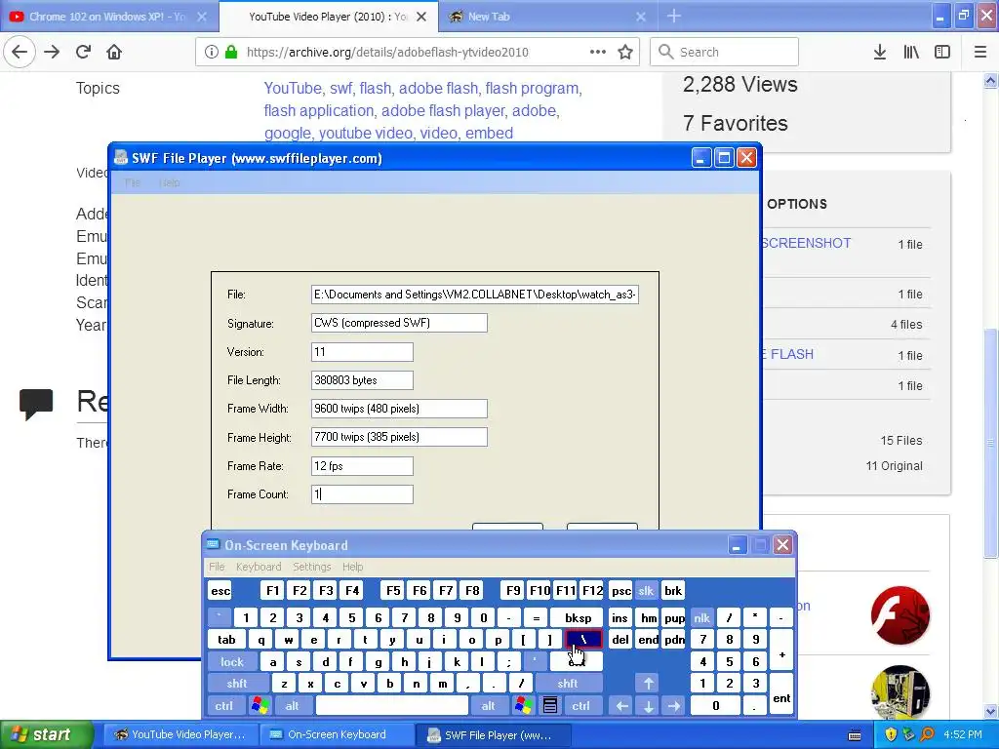Click the left arrow key on keyboard
This screenshot has height=749, width=999.
[x=622, y=706]
